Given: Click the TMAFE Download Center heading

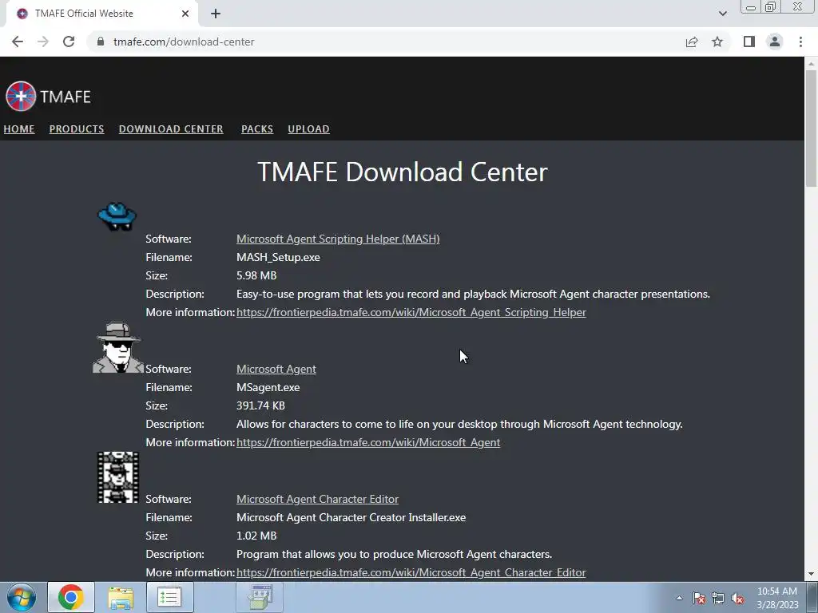Looking at the screenshot, I should coord(403,172).
